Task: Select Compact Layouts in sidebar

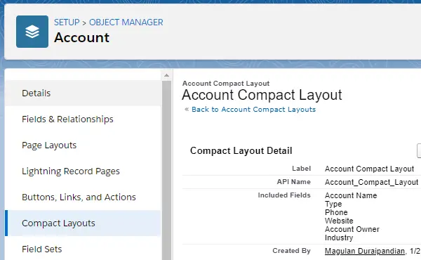Action: (x=83, y=223)
